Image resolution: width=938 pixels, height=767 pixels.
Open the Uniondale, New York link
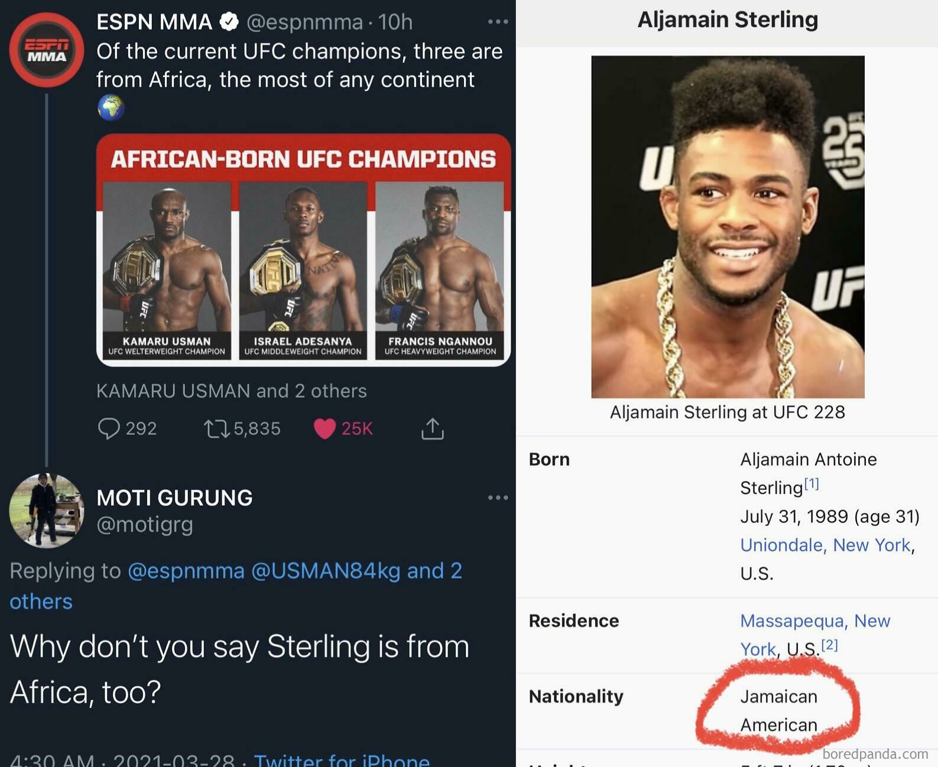click(825, 545)
